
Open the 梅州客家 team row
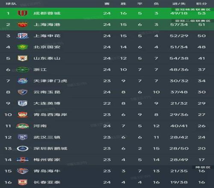(107, 160)
